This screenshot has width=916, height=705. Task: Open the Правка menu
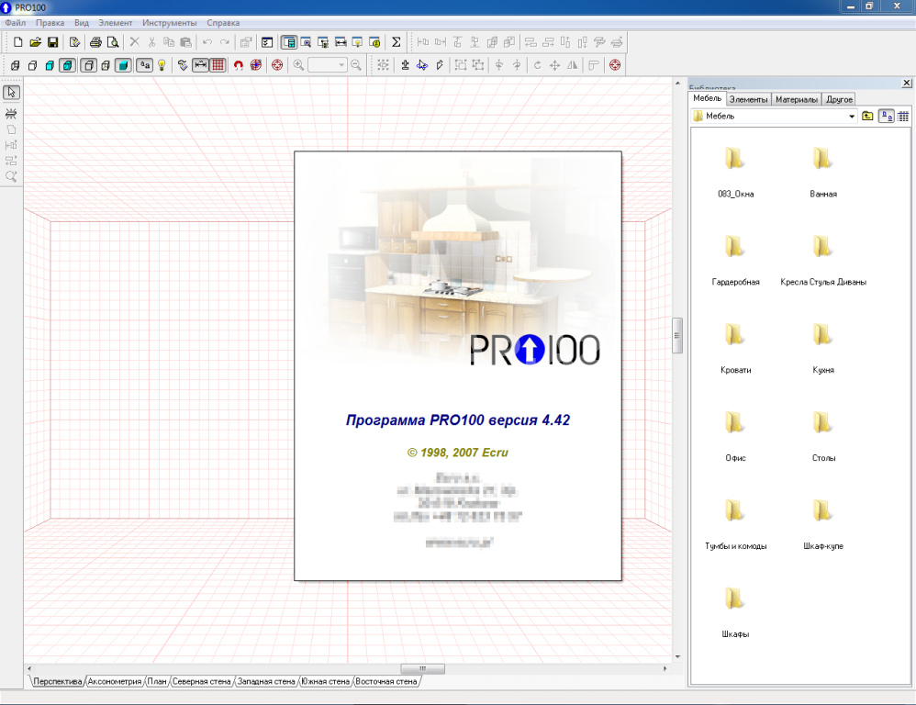coord(50,23)
